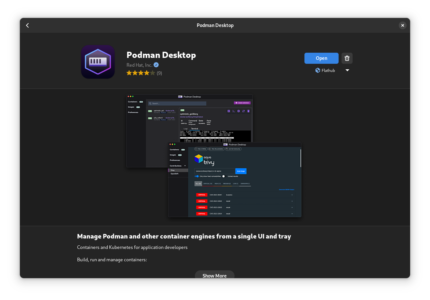
Task: Expand Contributions in the preview sidebar
Action: click(185, 166)
